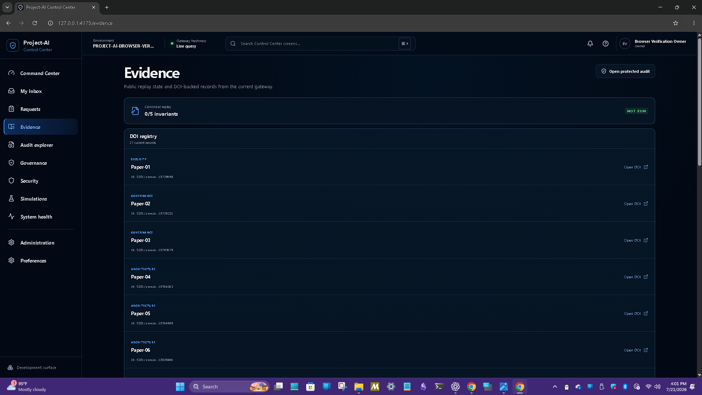The height and width of the screenshot is (395, 702).
Task: Click the external link icon for Paper-04
Action: point(646,277)
